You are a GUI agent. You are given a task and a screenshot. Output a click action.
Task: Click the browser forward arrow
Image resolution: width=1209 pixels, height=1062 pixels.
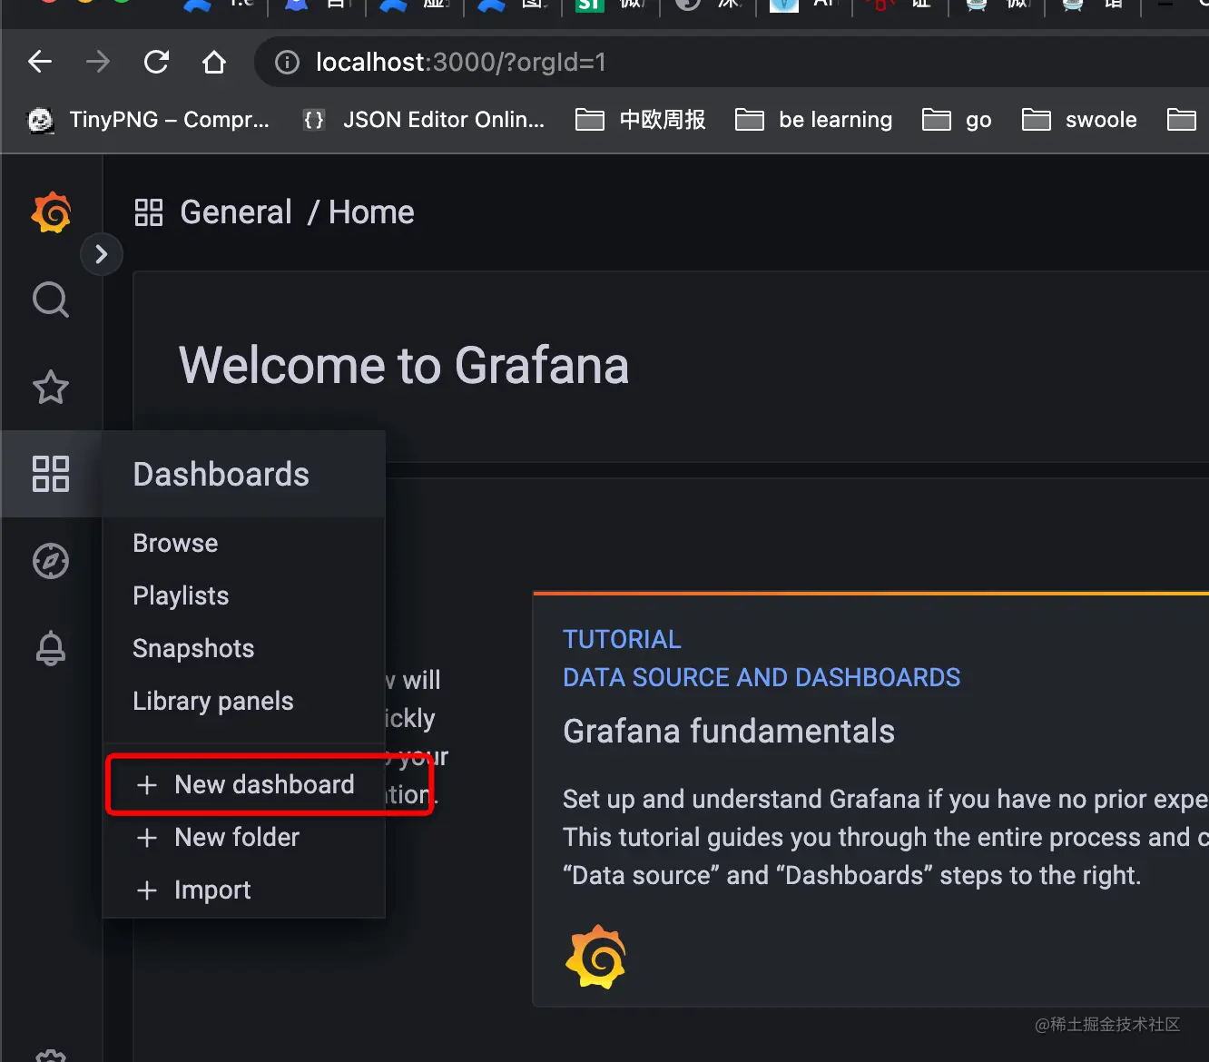click(x=98, y=62)
